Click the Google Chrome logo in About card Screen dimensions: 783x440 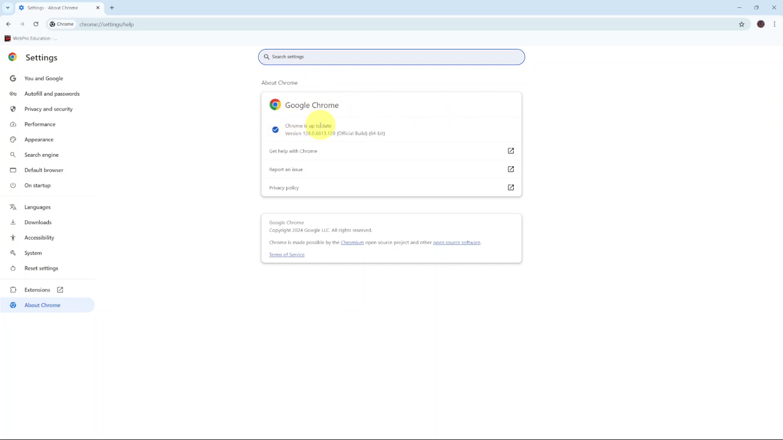[x=275, y=105]
